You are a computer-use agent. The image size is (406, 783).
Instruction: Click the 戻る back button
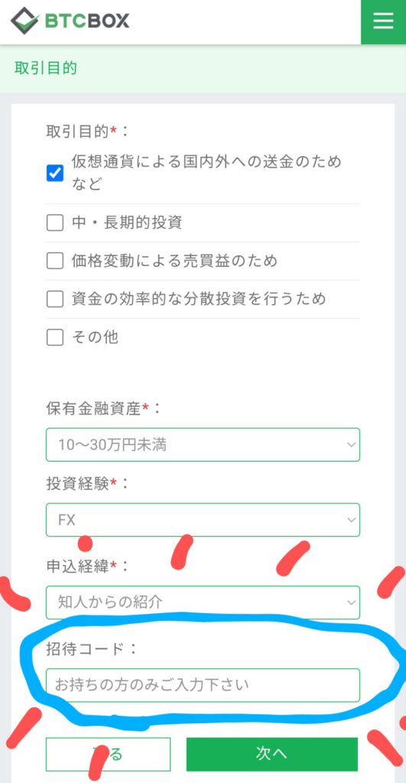click(x=108, y=754)
